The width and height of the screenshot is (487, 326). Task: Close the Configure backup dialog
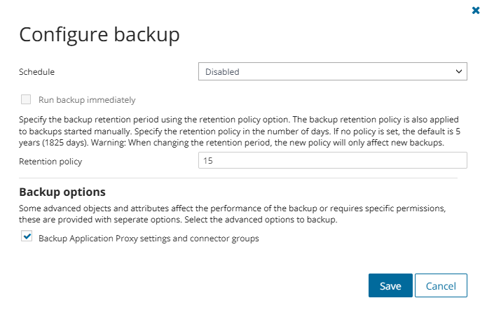click(476, 10)
